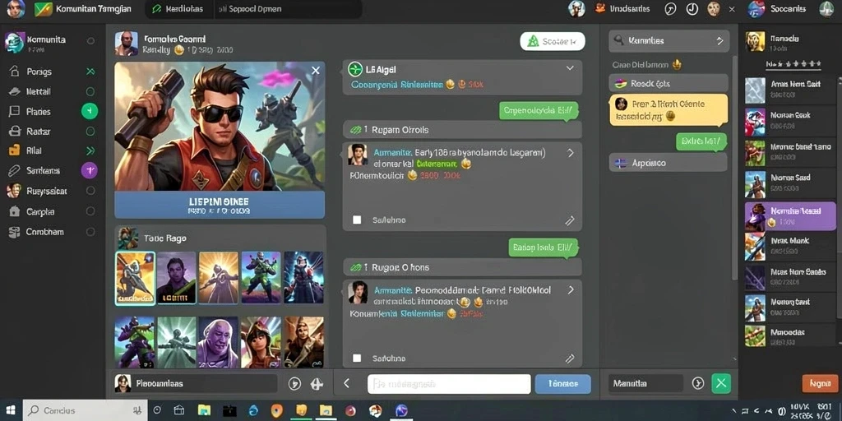Click the green arrow beside Porigs
Viewport: 842px width, 421px height.
coord(90,72)
